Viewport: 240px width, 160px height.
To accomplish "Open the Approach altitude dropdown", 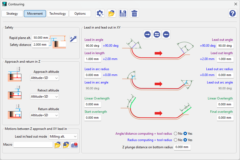I will 44,78.
